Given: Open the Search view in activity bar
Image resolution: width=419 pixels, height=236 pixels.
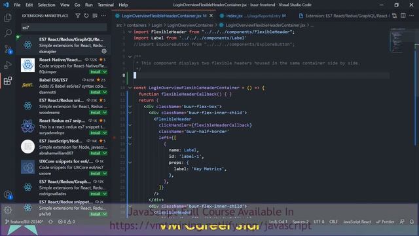Looking at the screenshot, I should coord(8,33).
